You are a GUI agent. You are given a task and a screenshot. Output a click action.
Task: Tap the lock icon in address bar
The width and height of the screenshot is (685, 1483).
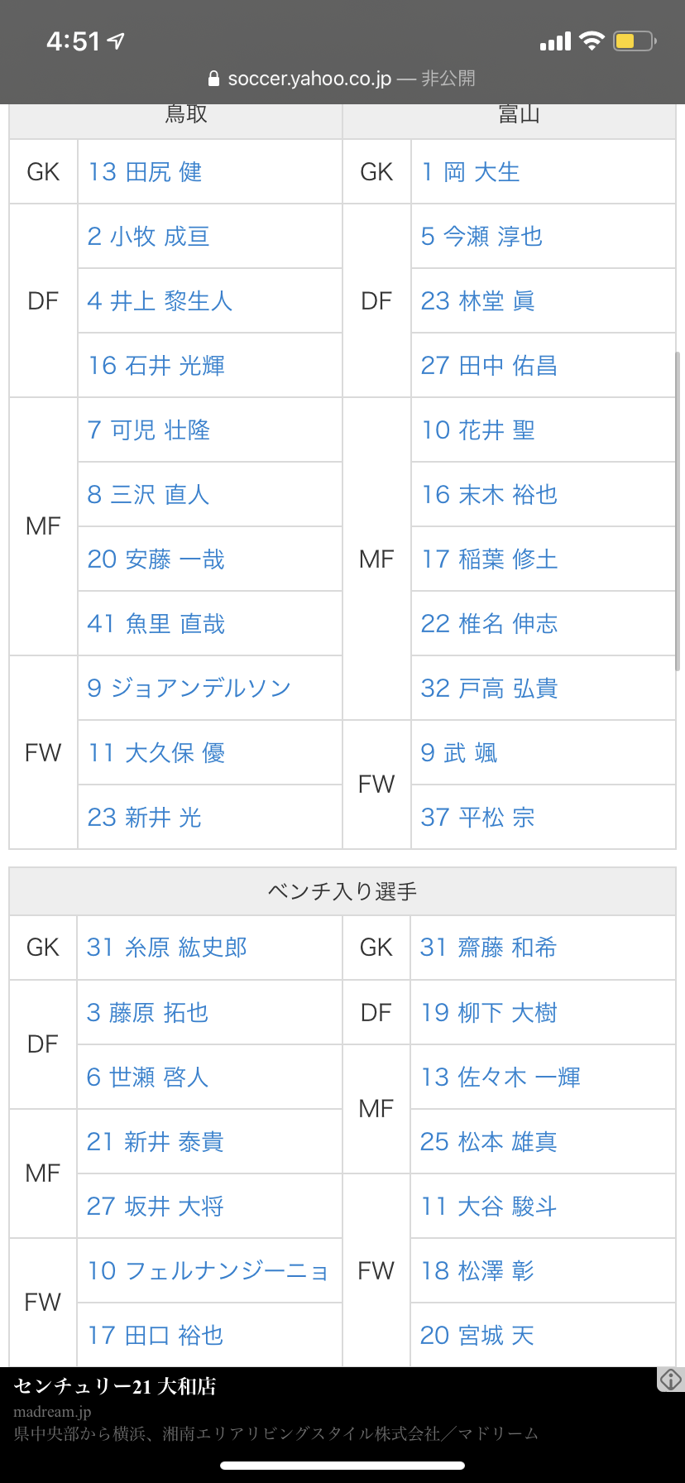coord(213,79)
